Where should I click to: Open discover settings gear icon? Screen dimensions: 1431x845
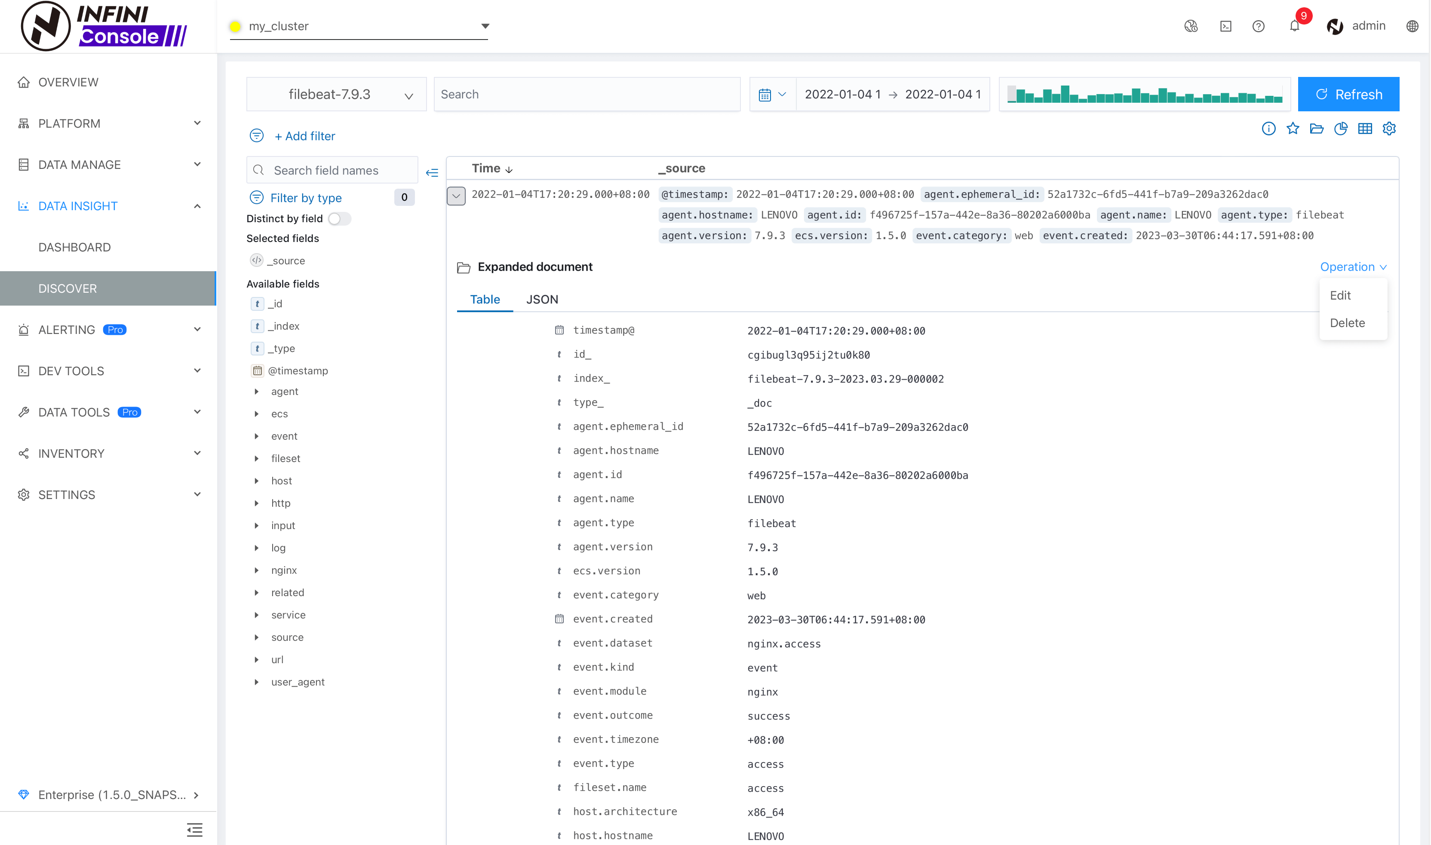tap(1389, 129)
